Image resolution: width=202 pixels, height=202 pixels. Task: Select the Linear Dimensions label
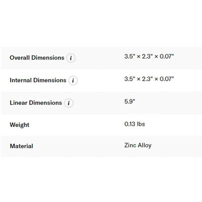tap(36, 103)
